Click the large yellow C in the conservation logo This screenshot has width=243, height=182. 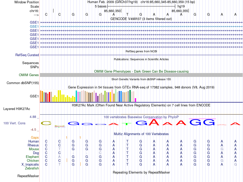click(46, 123)
